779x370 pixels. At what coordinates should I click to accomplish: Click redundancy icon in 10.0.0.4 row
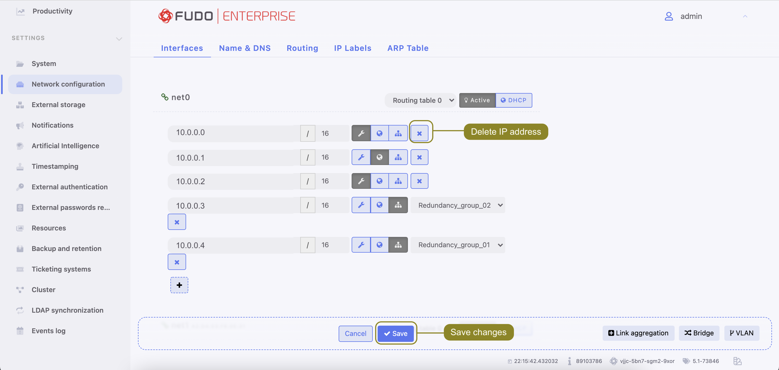click(x=398, y=245)
